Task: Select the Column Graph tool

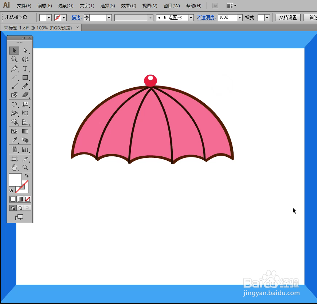Action: pyautogui.click(x=25, y=149)
